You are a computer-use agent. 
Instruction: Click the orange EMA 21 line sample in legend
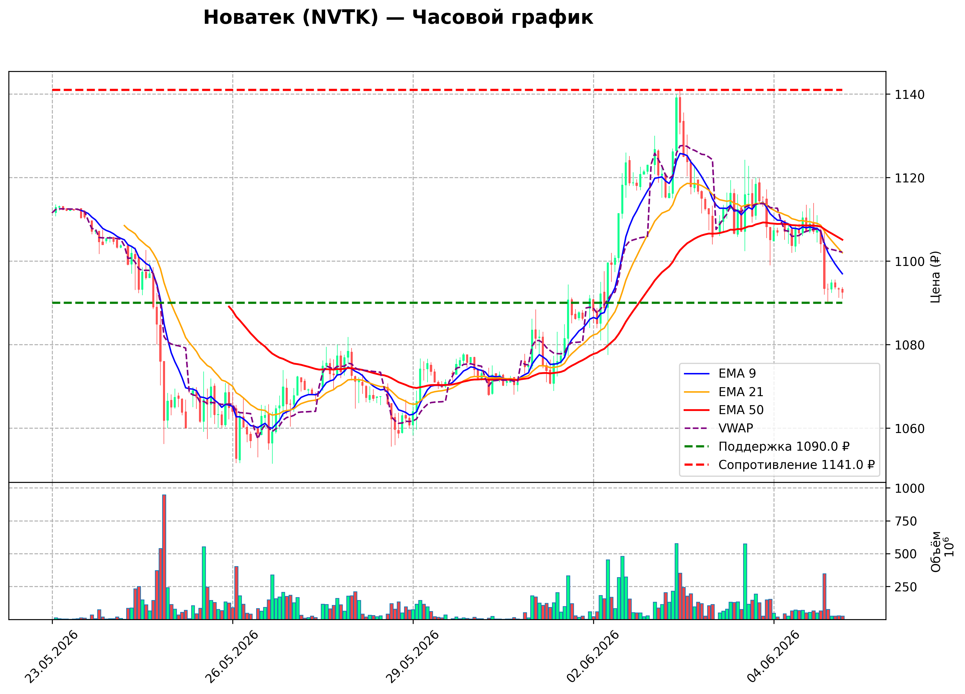coord(697,392)
